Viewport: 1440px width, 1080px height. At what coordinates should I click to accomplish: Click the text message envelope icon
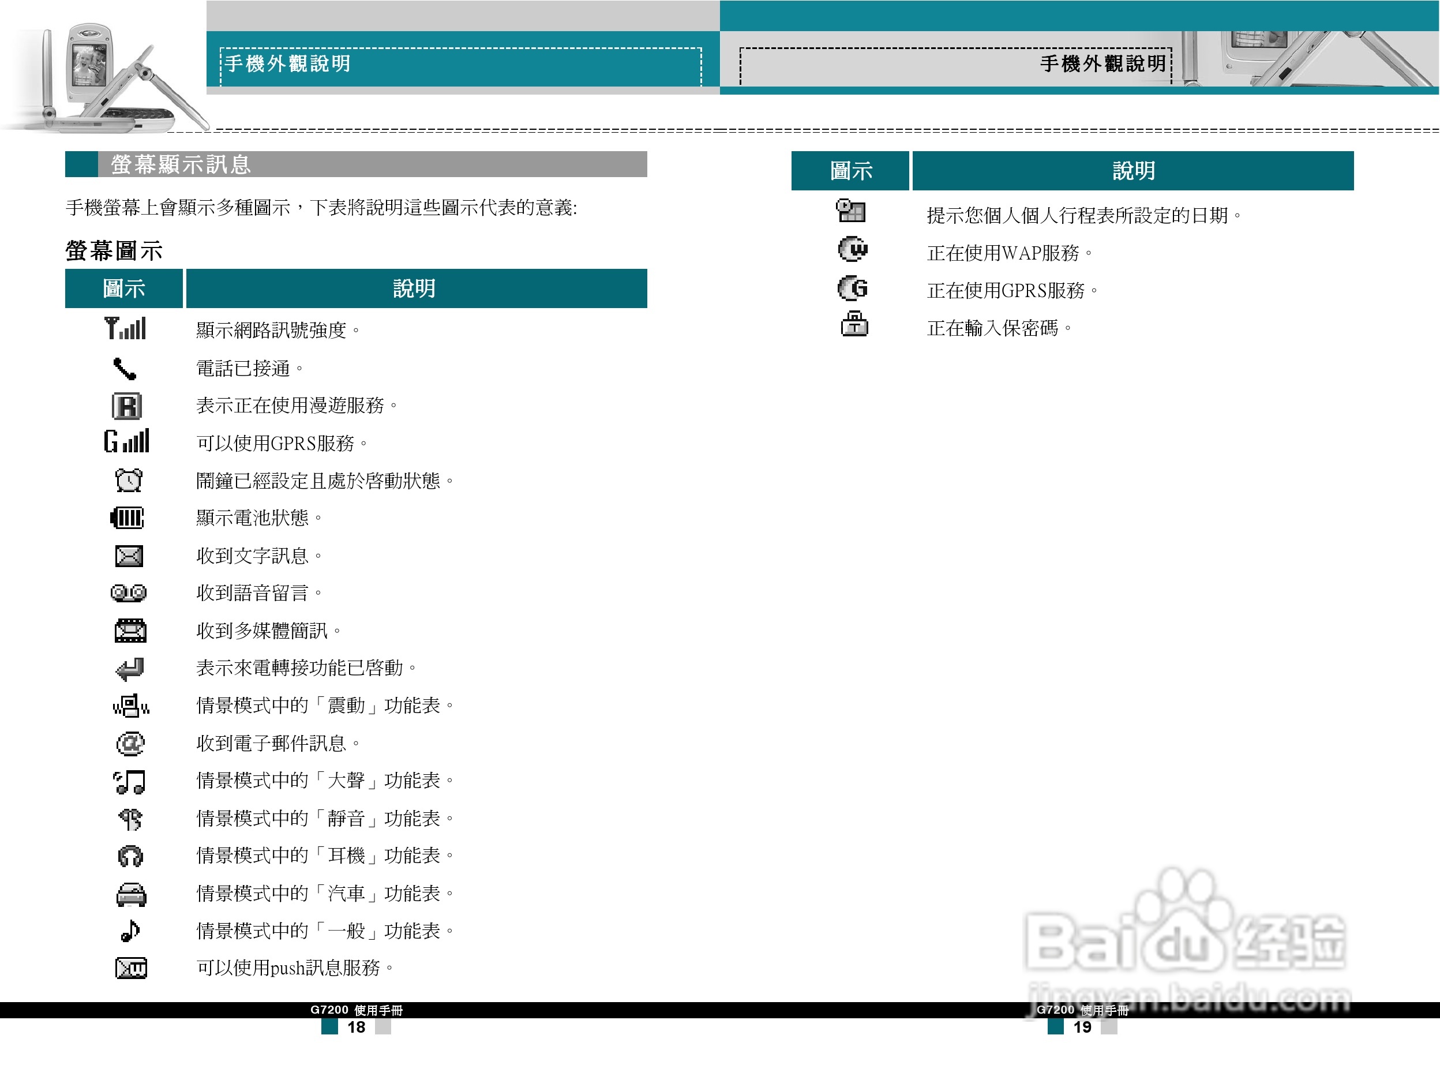click(127, 556)
